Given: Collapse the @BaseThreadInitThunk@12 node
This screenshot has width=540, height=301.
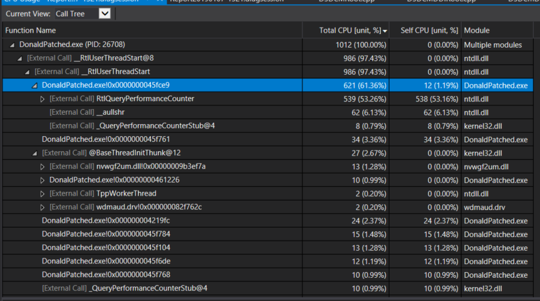Looking at the screenshot, I should point(35,153).
